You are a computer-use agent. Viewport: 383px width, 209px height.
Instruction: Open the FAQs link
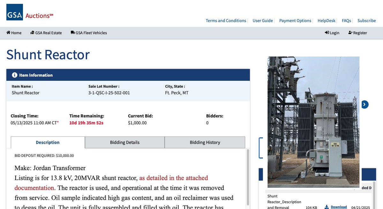346,21
